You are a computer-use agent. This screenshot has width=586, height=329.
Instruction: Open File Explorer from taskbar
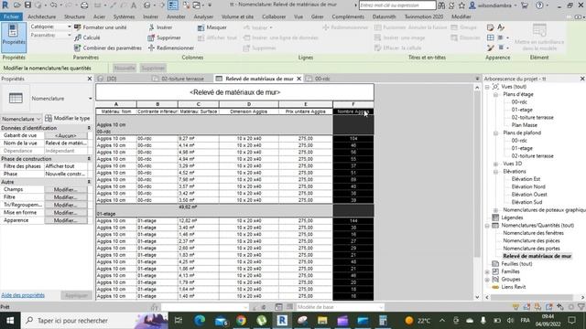(322, 321)
